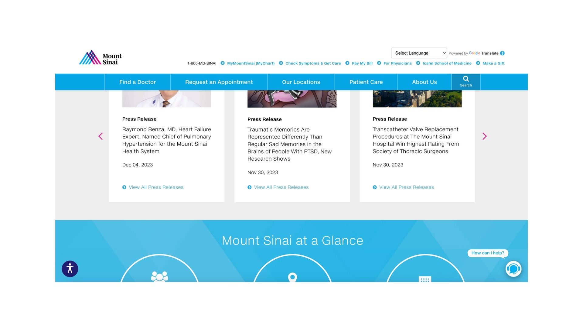583x328 pixels.
Task: Visit the For Physicians link
Action: [x=397, y=63]
